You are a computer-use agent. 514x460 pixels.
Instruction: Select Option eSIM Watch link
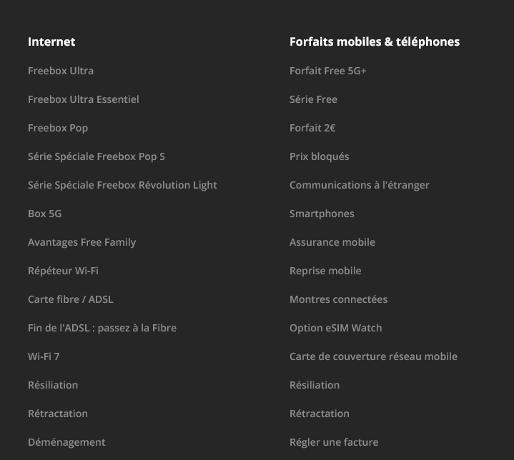click(336, 328)
